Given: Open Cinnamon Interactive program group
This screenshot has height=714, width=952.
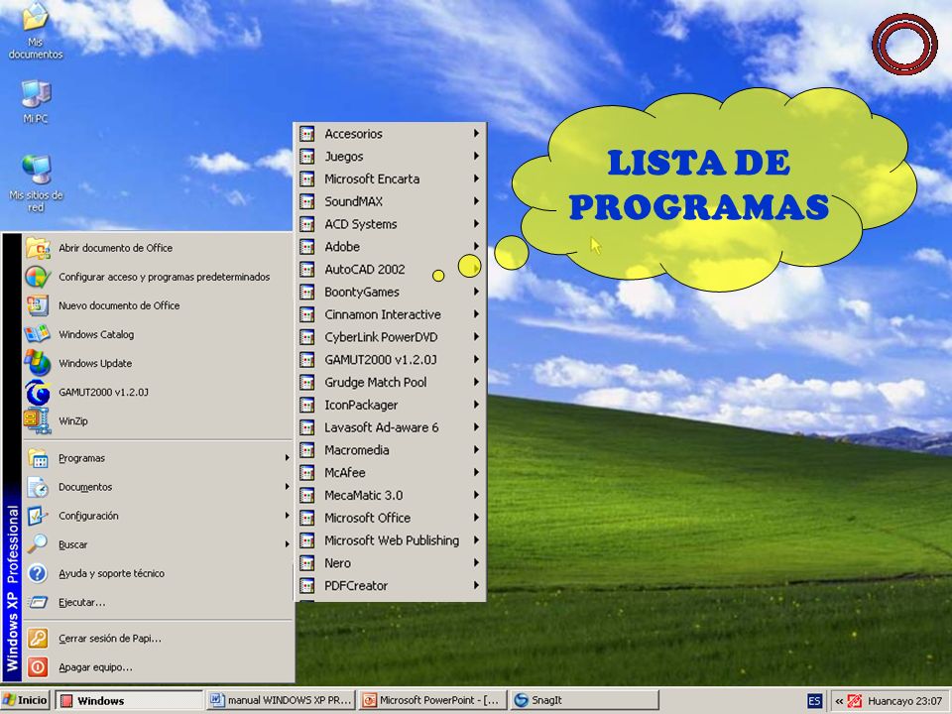Looking at the screenshot, I should click(x=390, y=314).
